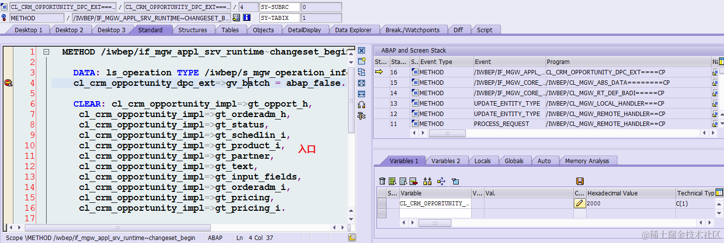Screen dimensions: 724x243
Task: Select the row selector for the CL_CRM_OPPORTUNITY variable
Action: pos(381,203)
